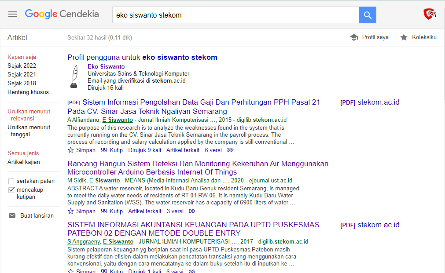
Task: Click the Koleksiku star icon
Action: click(x=404, y=37)
